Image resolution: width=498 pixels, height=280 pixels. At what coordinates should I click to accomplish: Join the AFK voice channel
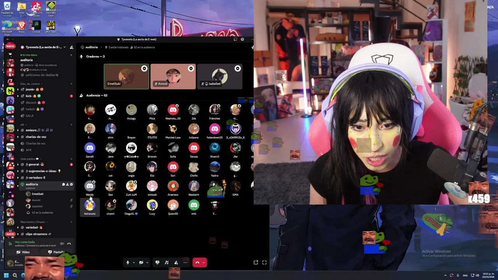tap(46, 150)
